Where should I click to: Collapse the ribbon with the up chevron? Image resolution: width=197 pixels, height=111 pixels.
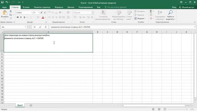click(195, 22)
